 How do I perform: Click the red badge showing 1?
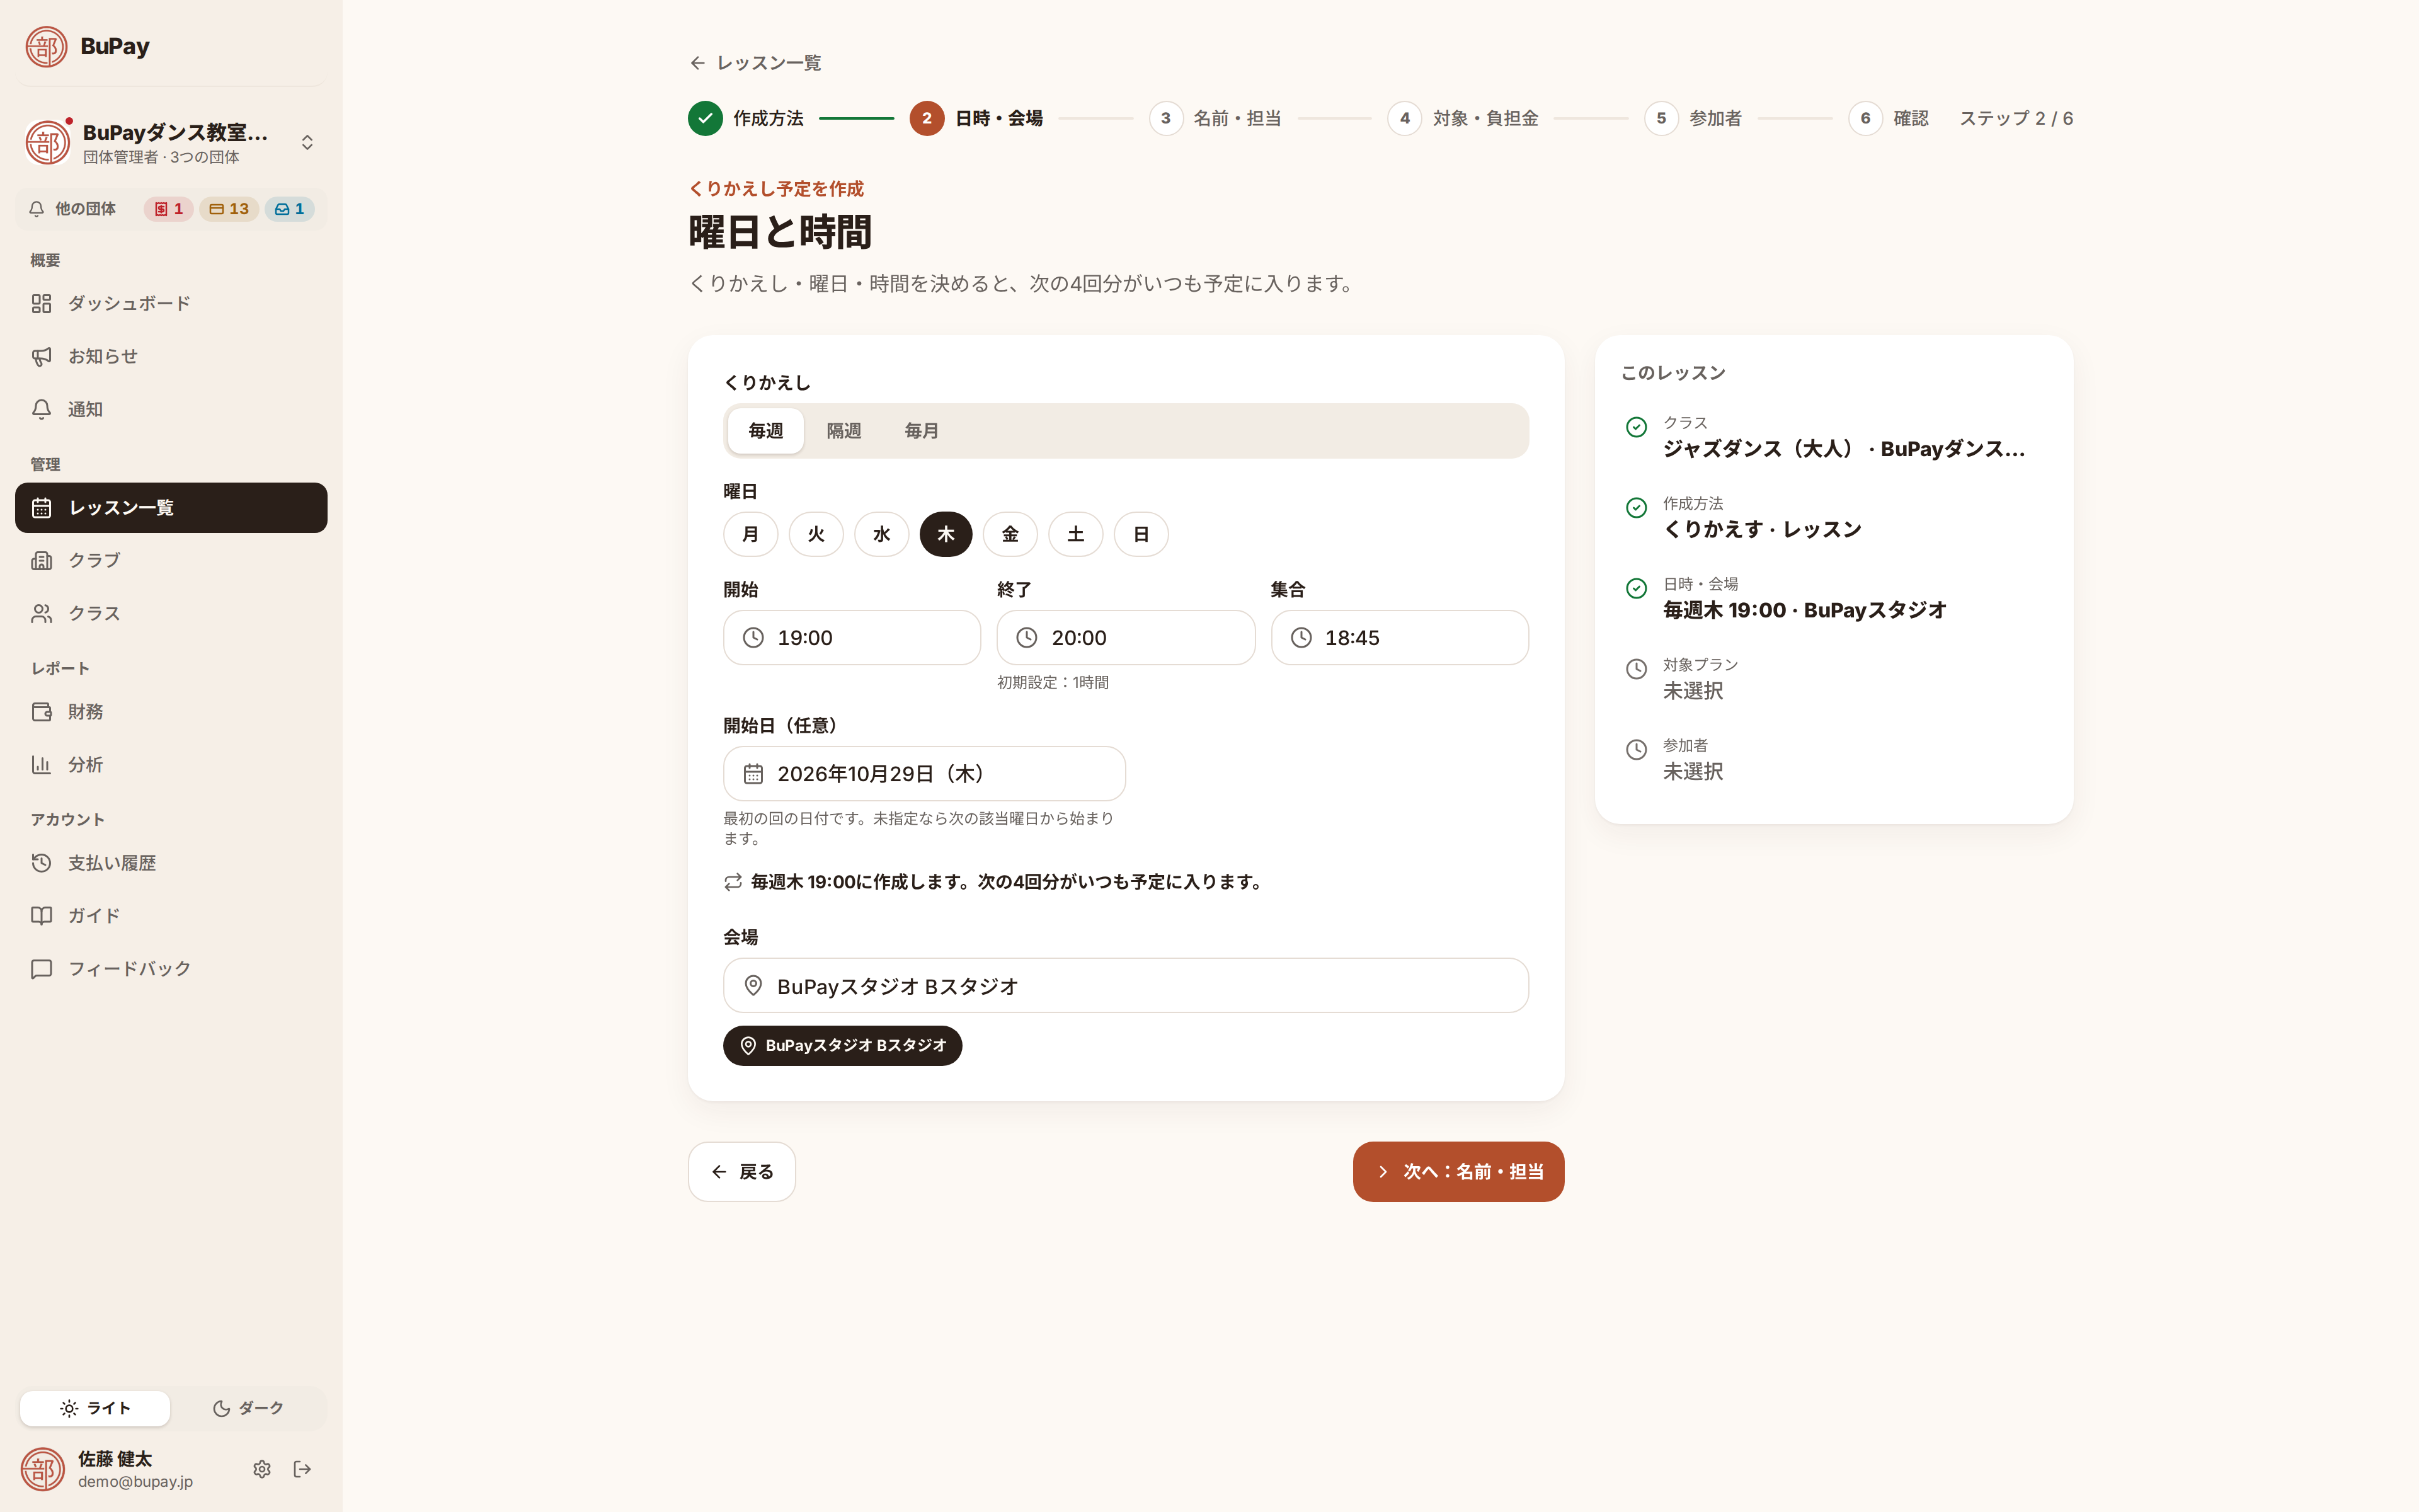pyautogui.click(x=168, y=209)
